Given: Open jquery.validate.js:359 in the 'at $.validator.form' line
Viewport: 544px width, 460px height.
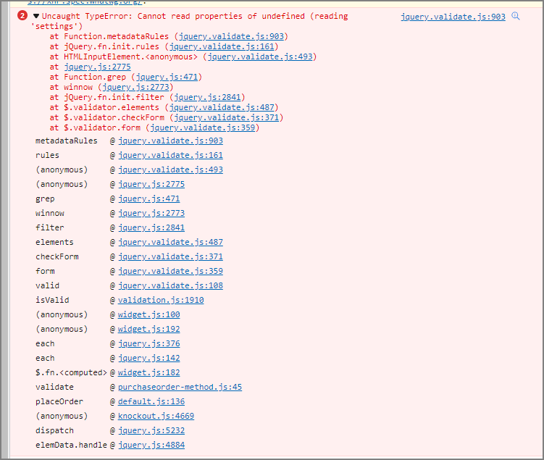Looking at the screenshot, I should point(203,127).
